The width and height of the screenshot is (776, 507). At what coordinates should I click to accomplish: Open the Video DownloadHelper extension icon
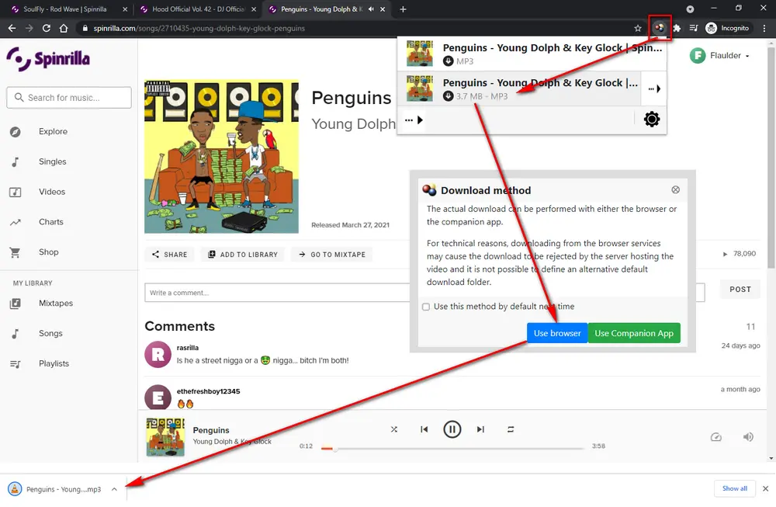pyautogui.click(x=659, y=28)
